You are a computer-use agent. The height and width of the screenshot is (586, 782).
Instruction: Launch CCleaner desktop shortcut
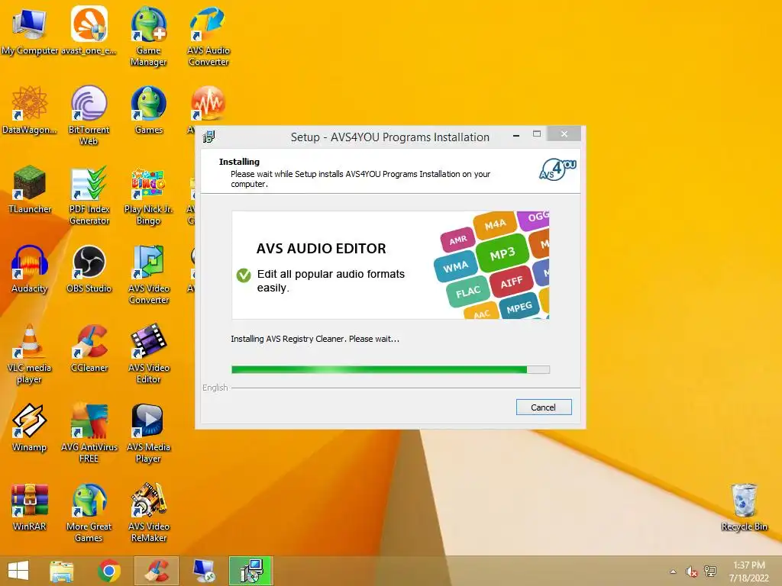(89, 348)
